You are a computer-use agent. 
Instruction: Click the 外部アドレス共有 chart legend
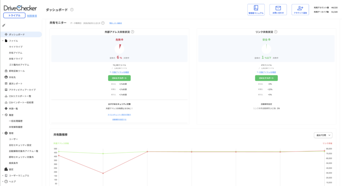point(61,144)
